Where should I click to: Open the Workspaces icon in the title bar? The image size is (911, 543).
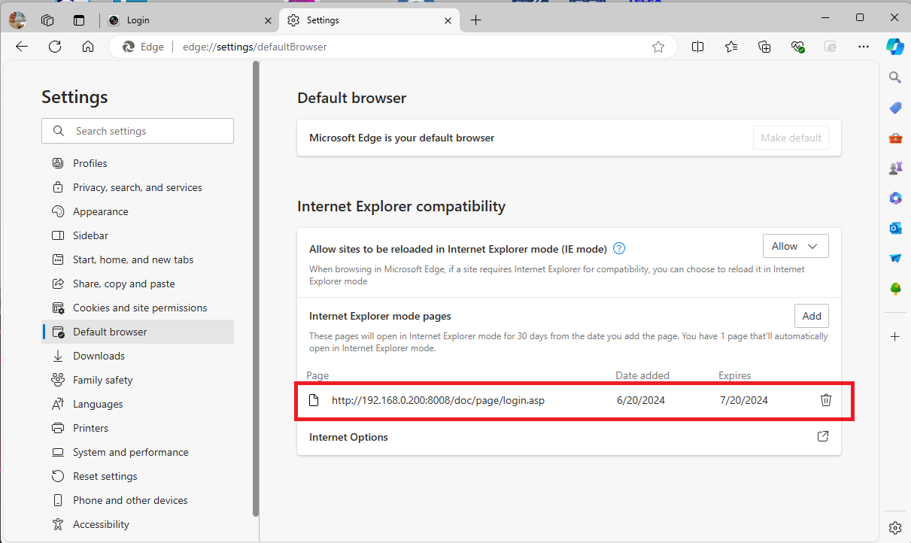coord(47,20)
